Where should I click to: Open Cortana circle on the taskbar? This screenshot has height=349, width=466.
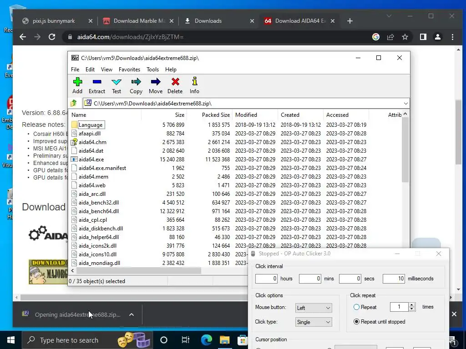(x=164, y=340)
